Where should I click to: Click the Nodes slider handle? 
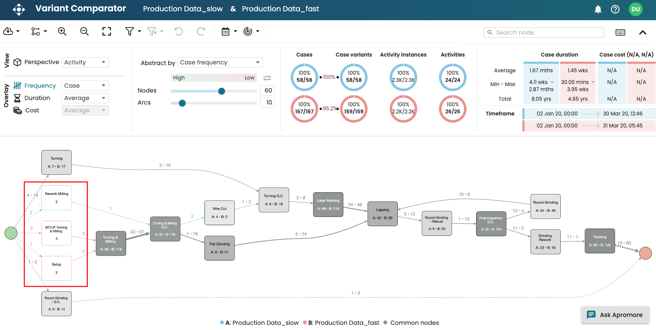(222, 91)
